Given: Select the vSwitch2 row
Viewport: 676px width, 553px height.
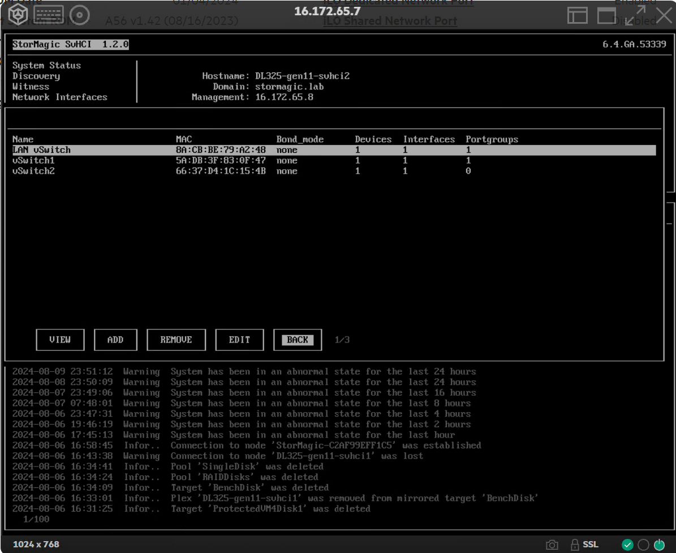Looking at the screenshot, I should click(334, 171).
